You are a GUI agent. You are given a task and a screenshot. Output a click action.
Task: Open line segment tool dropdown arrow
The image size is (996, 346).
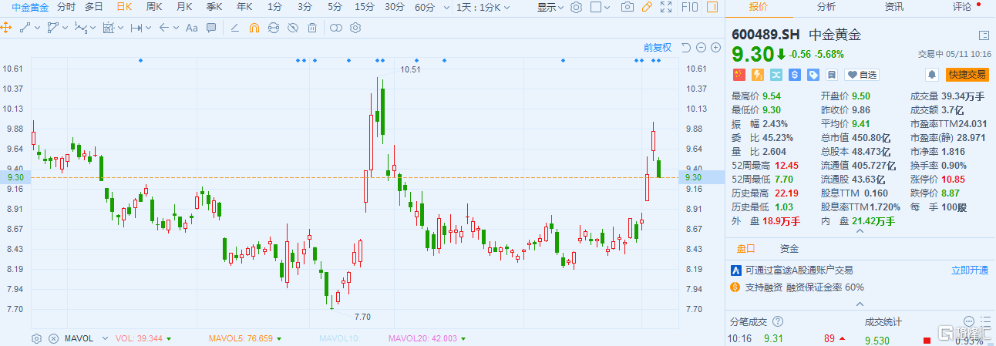[38, 28]
